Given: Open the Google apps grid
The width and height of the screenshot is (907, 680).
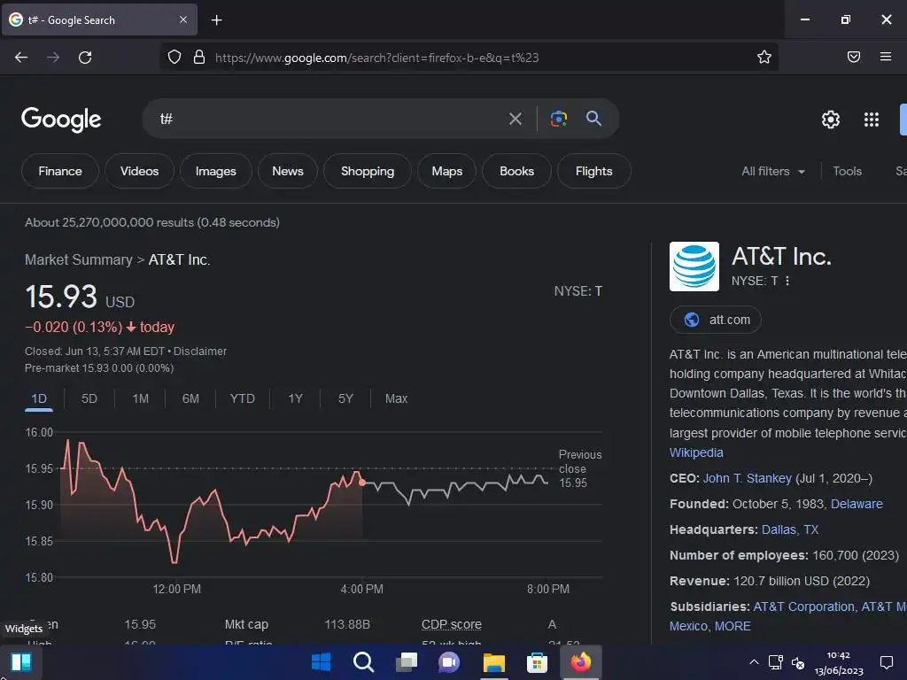Looking at the screenshot, I should pyautogui.click(x=872, y=120).
